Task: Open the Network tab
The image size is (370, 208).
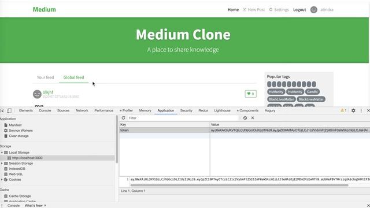Action: tap(82, 110)
